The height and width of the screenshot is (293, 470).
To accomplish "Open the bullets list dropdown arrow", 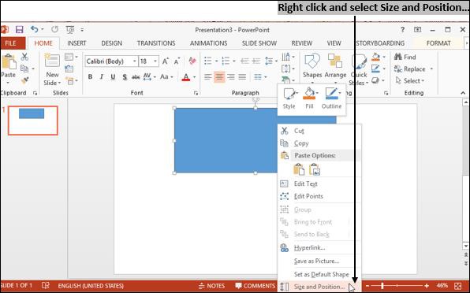I will (x=216, y=61).
